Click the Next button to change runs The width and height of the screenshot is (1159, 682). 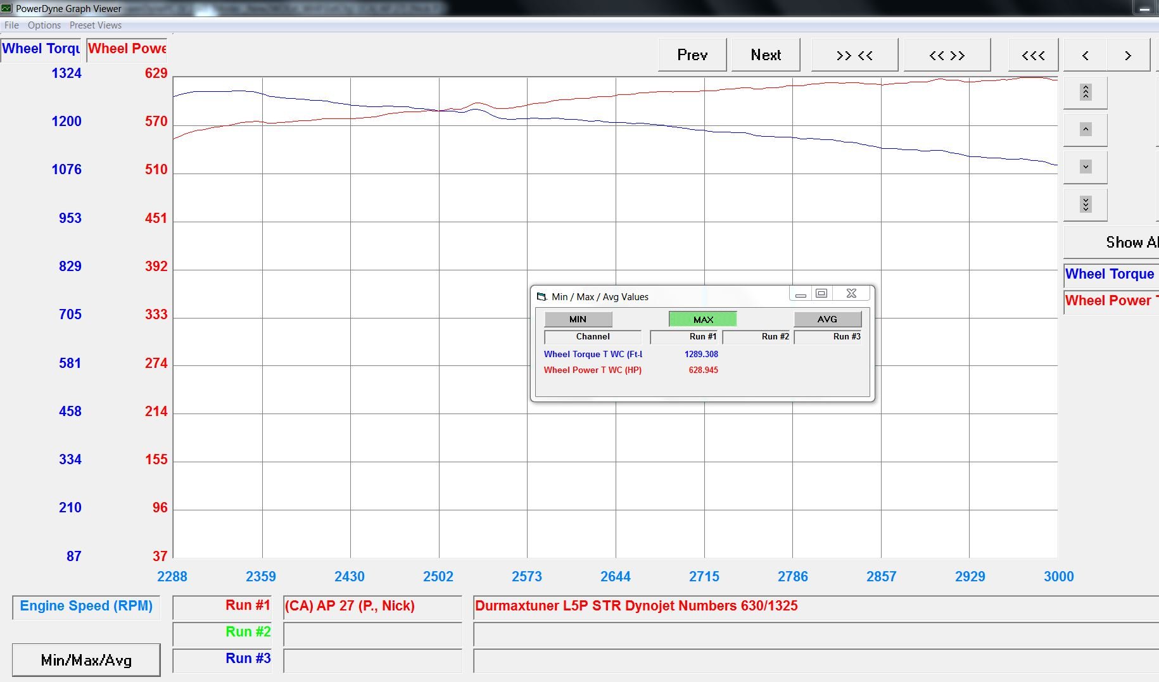pyautogui.click(x=765, y=55)
